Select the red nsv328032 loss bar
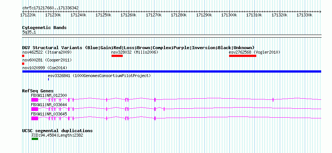Screen dimensions: 332x153 [x=117, y=56]
